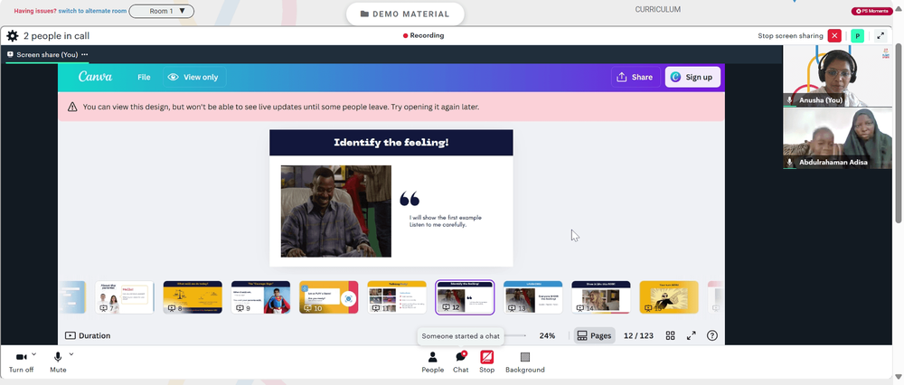Open the Canva File menu
The height and width of the screenshot is (385, 904).
tap(144, 77)
